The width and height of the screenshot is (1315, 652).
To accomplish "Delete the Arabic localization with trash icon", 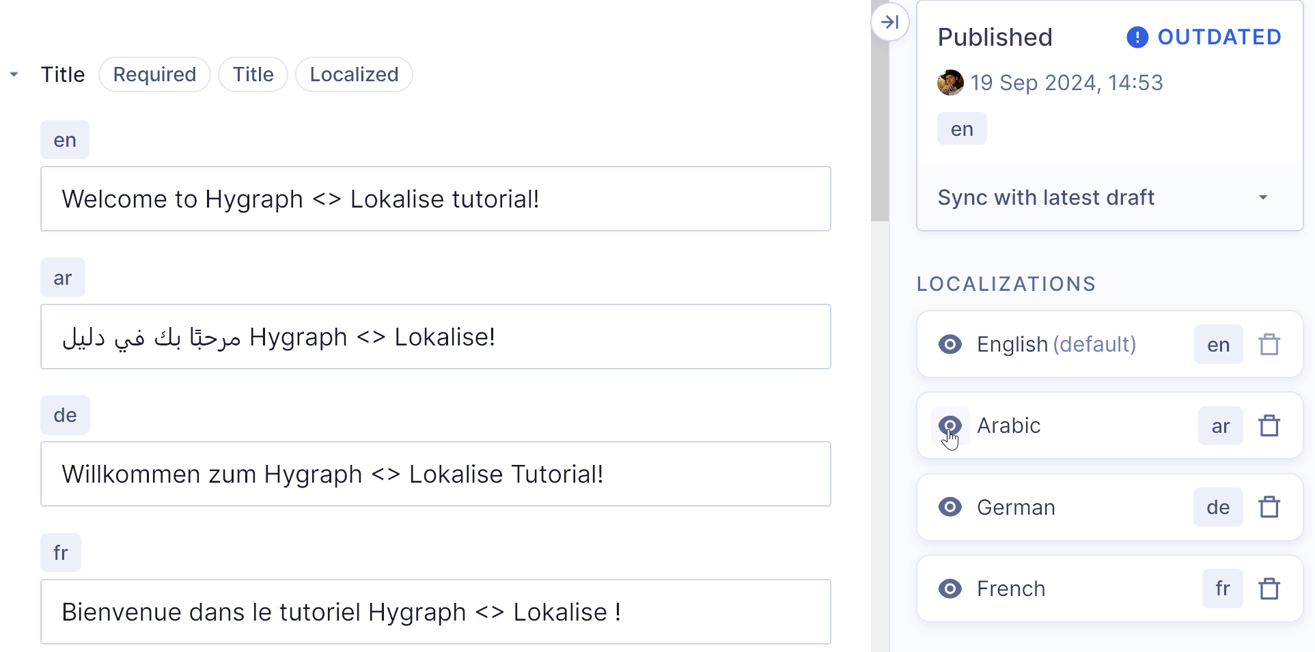I will point(1269,425).
